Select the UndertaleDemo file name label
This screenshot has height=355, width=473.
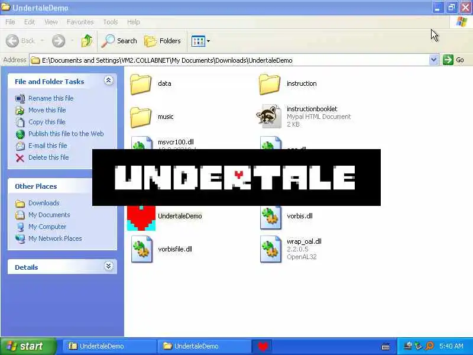(180, 216)
